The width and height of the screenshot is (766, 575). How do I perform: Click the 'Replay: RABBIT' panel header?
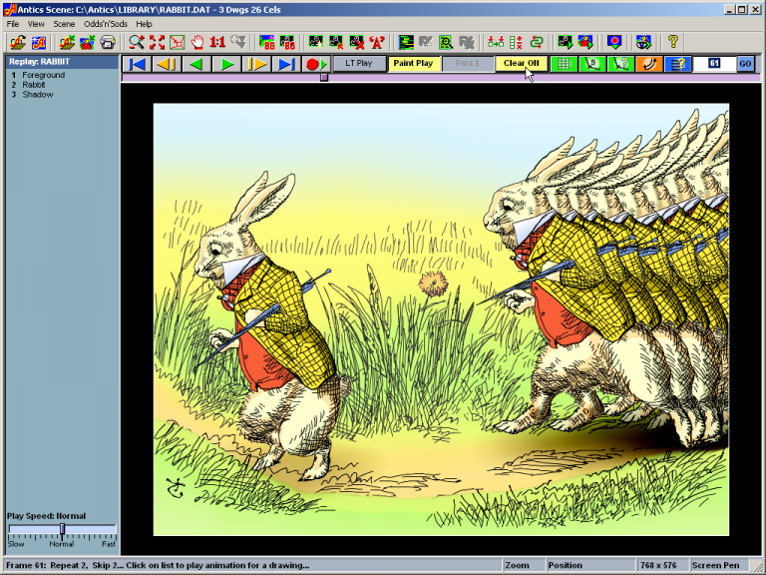pos(62,62)
